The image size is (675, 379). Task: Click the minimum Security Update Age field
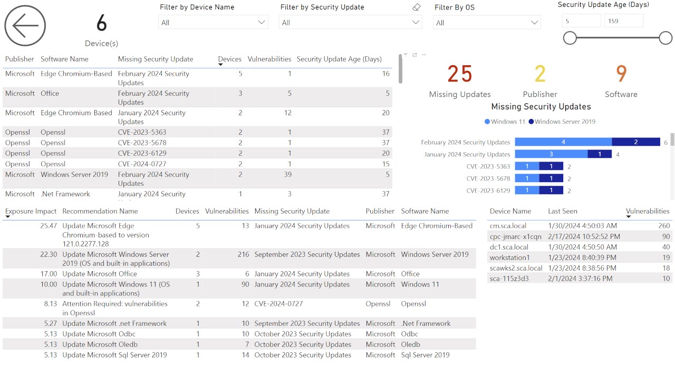582,21
